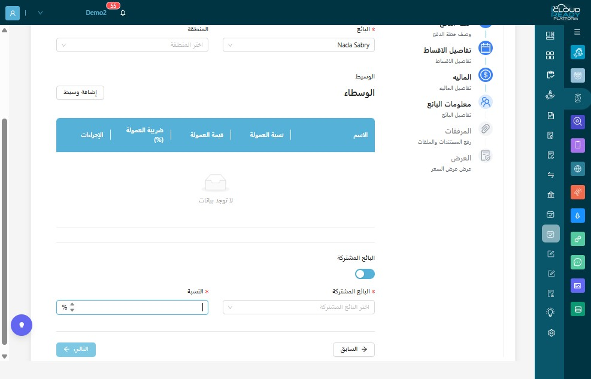Viewport: 591px width, 379px height.
Task: Open the highlighted calendar-check icon in inner sidebar
Action: 551,234
